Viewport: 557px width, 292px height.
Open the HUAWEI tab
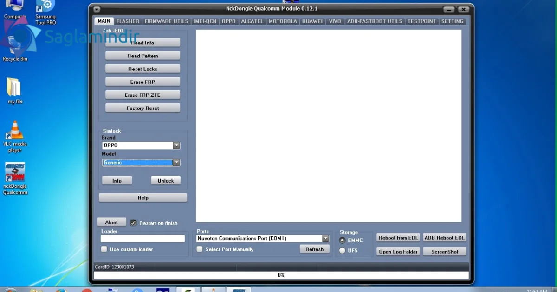(312, 21)
